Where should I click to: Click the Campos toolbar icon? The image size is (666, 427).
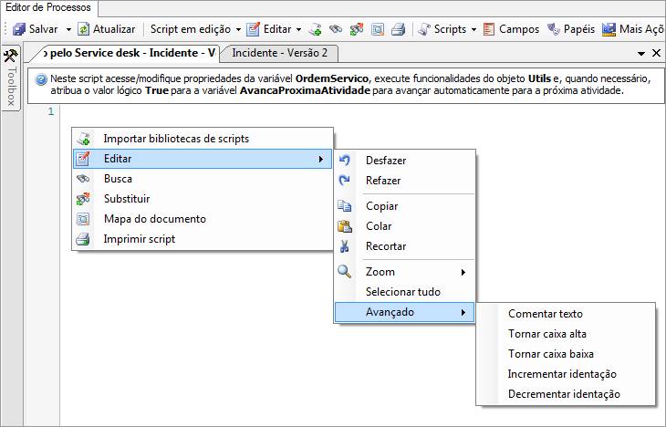[489, 29]
